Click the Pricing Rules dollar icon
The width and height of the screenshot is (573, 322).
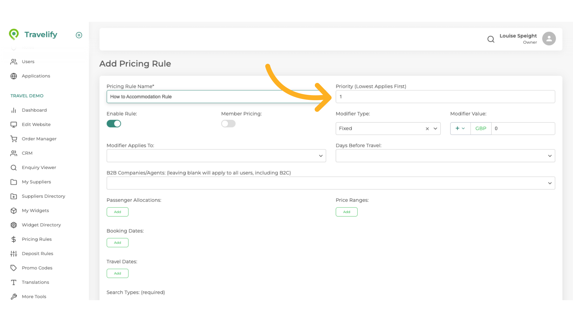click(14, 239)
